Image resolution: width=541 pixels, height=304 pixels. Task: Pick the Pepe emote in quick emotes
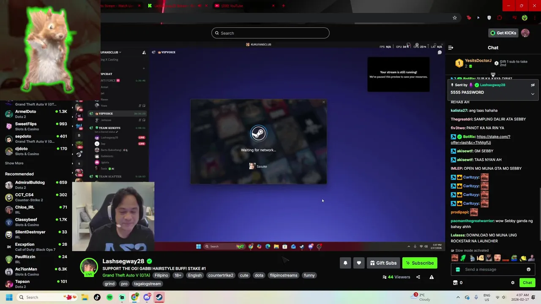pos(514,258)
